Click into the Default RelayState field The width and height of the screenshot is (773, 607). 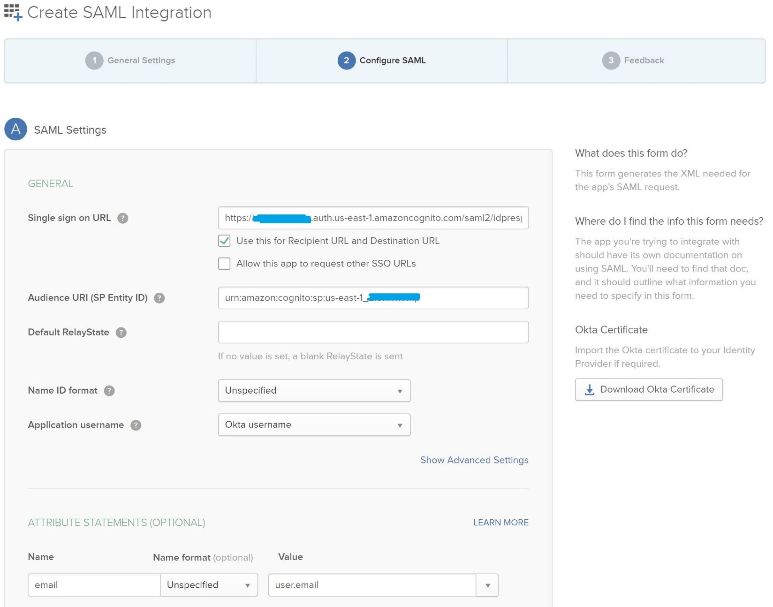click(x=373, y=332)
